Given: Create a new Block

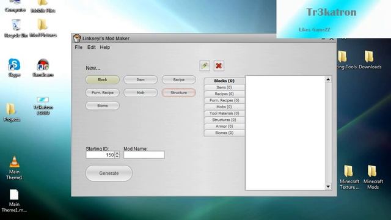Looking at the screenshot, I should (103, 79).
